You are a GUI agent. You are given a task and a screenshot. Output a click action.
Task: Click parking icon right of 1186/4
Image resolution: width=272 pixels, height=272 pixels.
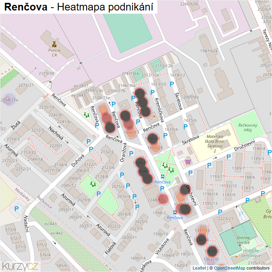(x=270, y=152)
